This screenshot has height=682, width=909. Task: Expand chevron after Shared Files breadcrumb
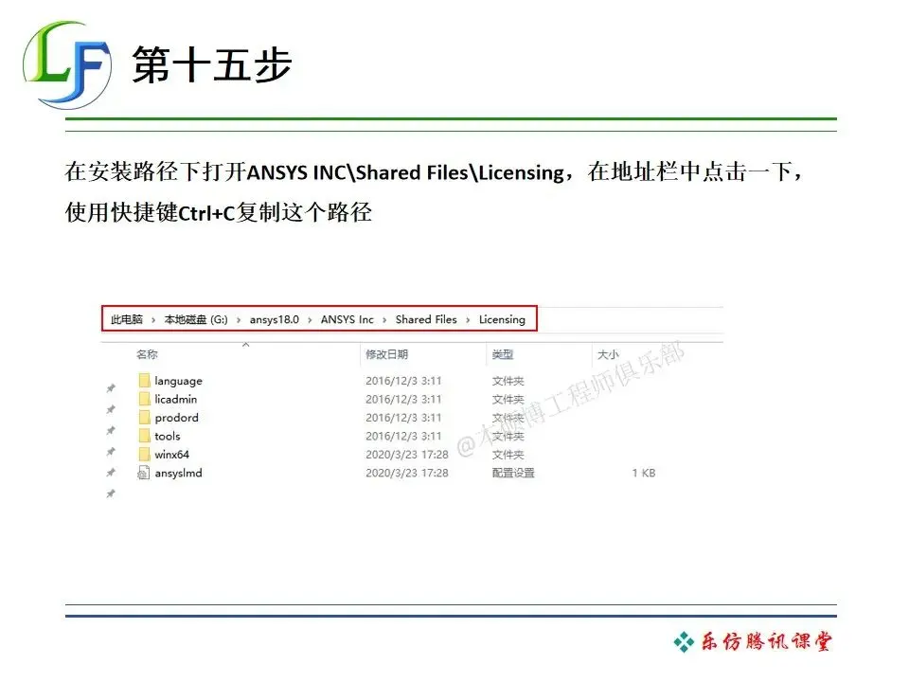(x=468, y=320)
